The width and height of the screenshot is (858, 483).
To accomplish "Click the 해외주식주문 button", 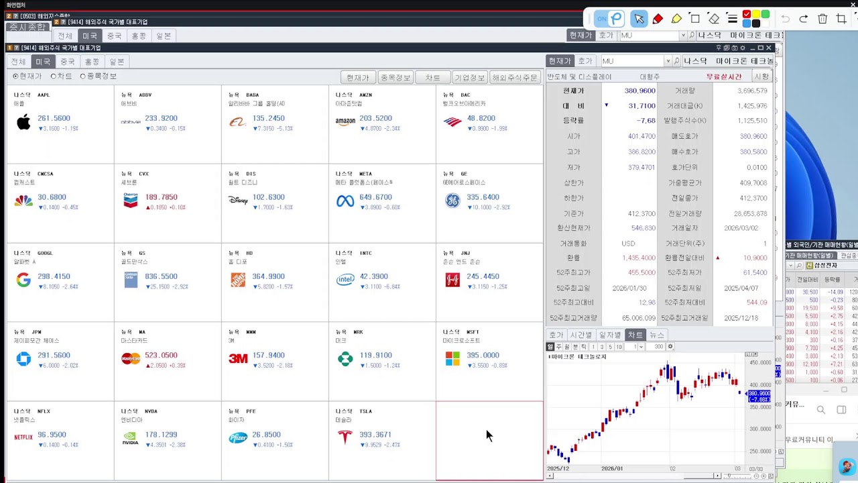I will 515,78.
